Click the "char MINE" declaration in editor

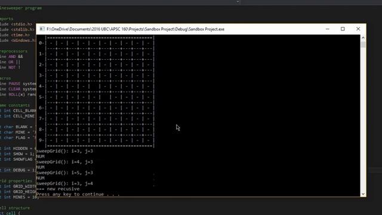click(x=18, y=132)
